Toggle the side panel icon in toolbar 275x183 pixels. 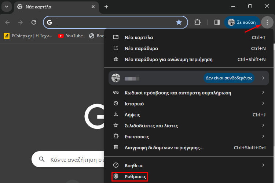click(x=217, y=22)
